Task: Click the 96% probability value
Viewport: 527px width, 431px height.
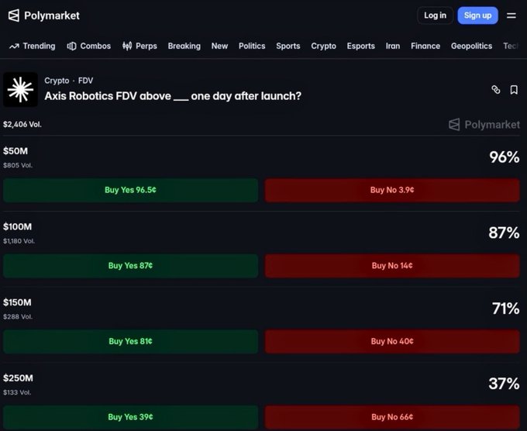Action: [505, 157]
